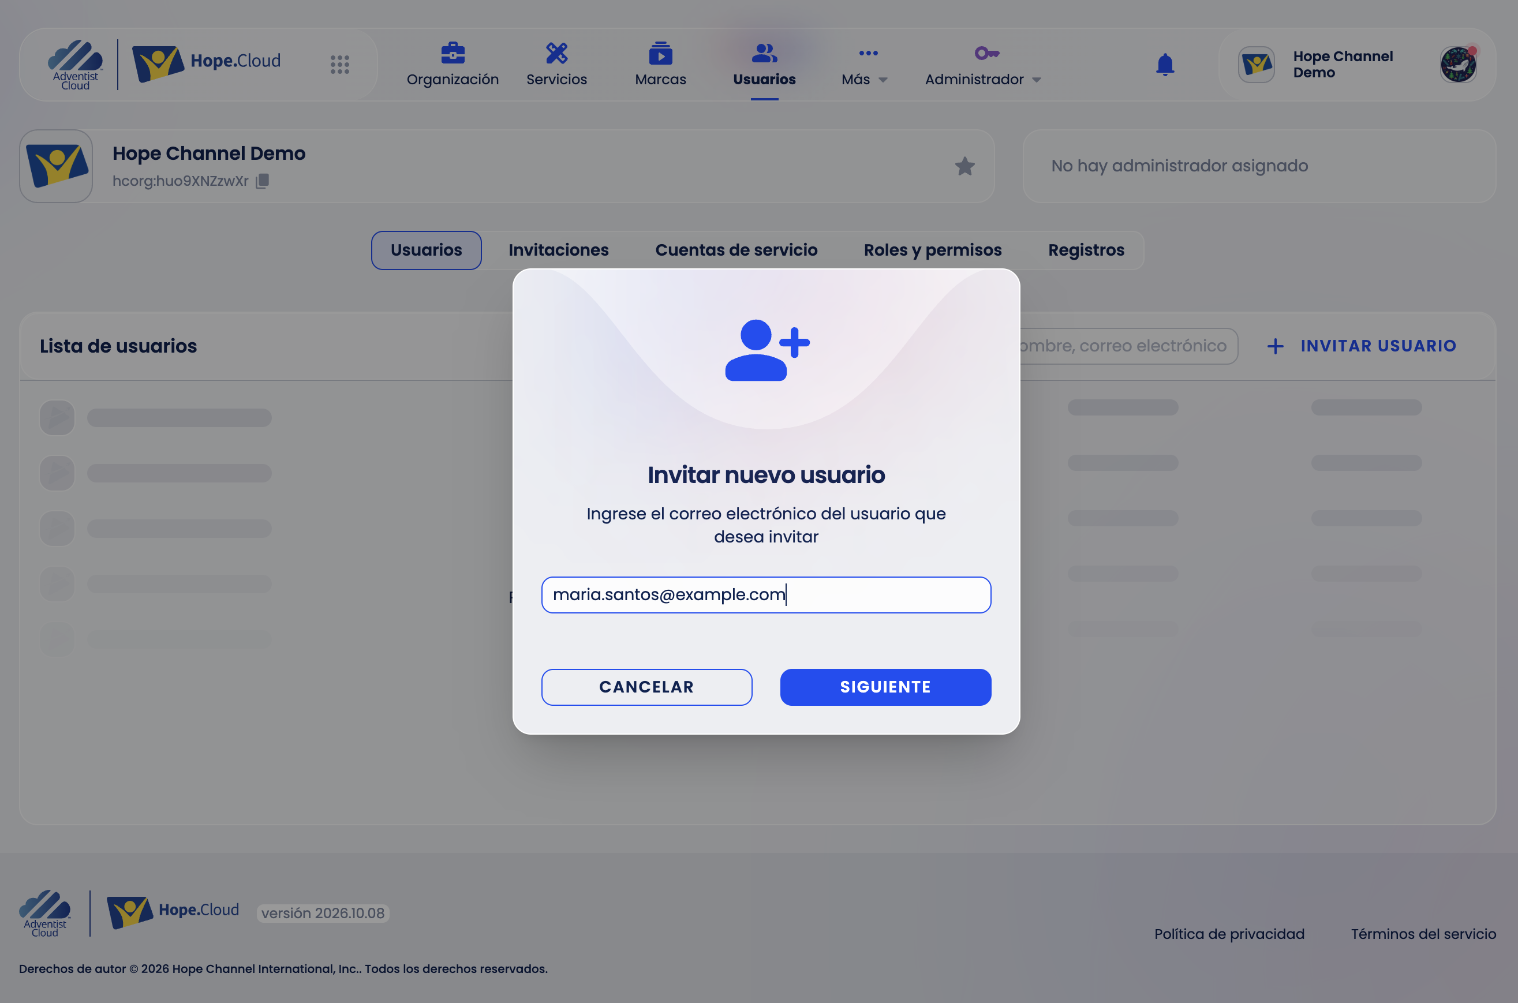Screen dimensions: 1518x1003
Task: Go to Marcas video icon
Action: 660,53
